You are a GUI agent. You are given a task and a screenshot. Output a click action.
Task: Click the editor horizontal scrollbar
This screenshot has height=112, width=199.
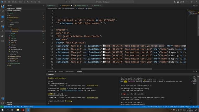[x=116, y=69]
